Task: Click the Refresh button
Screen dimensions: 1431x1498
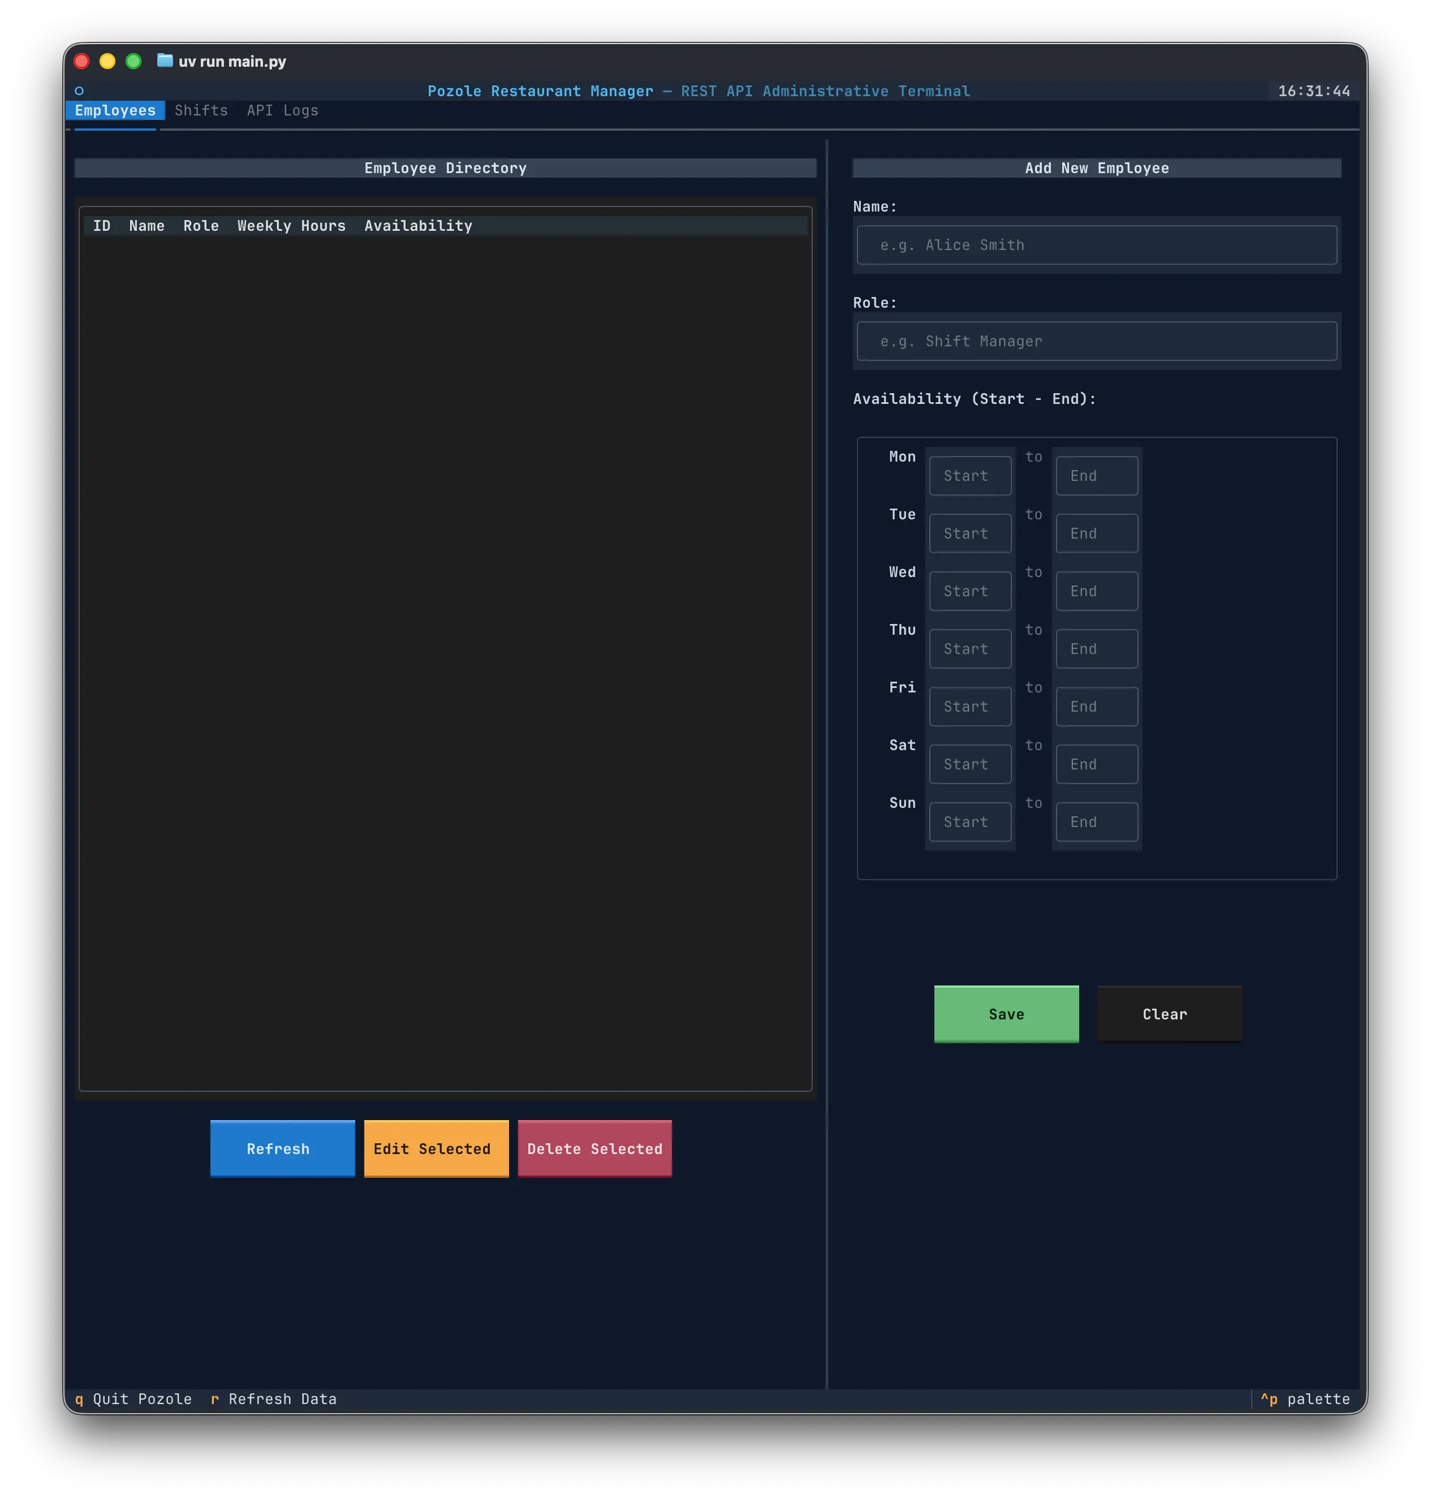Action: pos(282,1148)
